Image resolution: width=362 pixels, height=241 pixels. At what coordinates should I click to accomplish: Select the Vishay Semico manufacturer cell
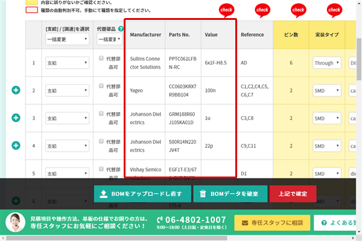click(x=145, y=170)
